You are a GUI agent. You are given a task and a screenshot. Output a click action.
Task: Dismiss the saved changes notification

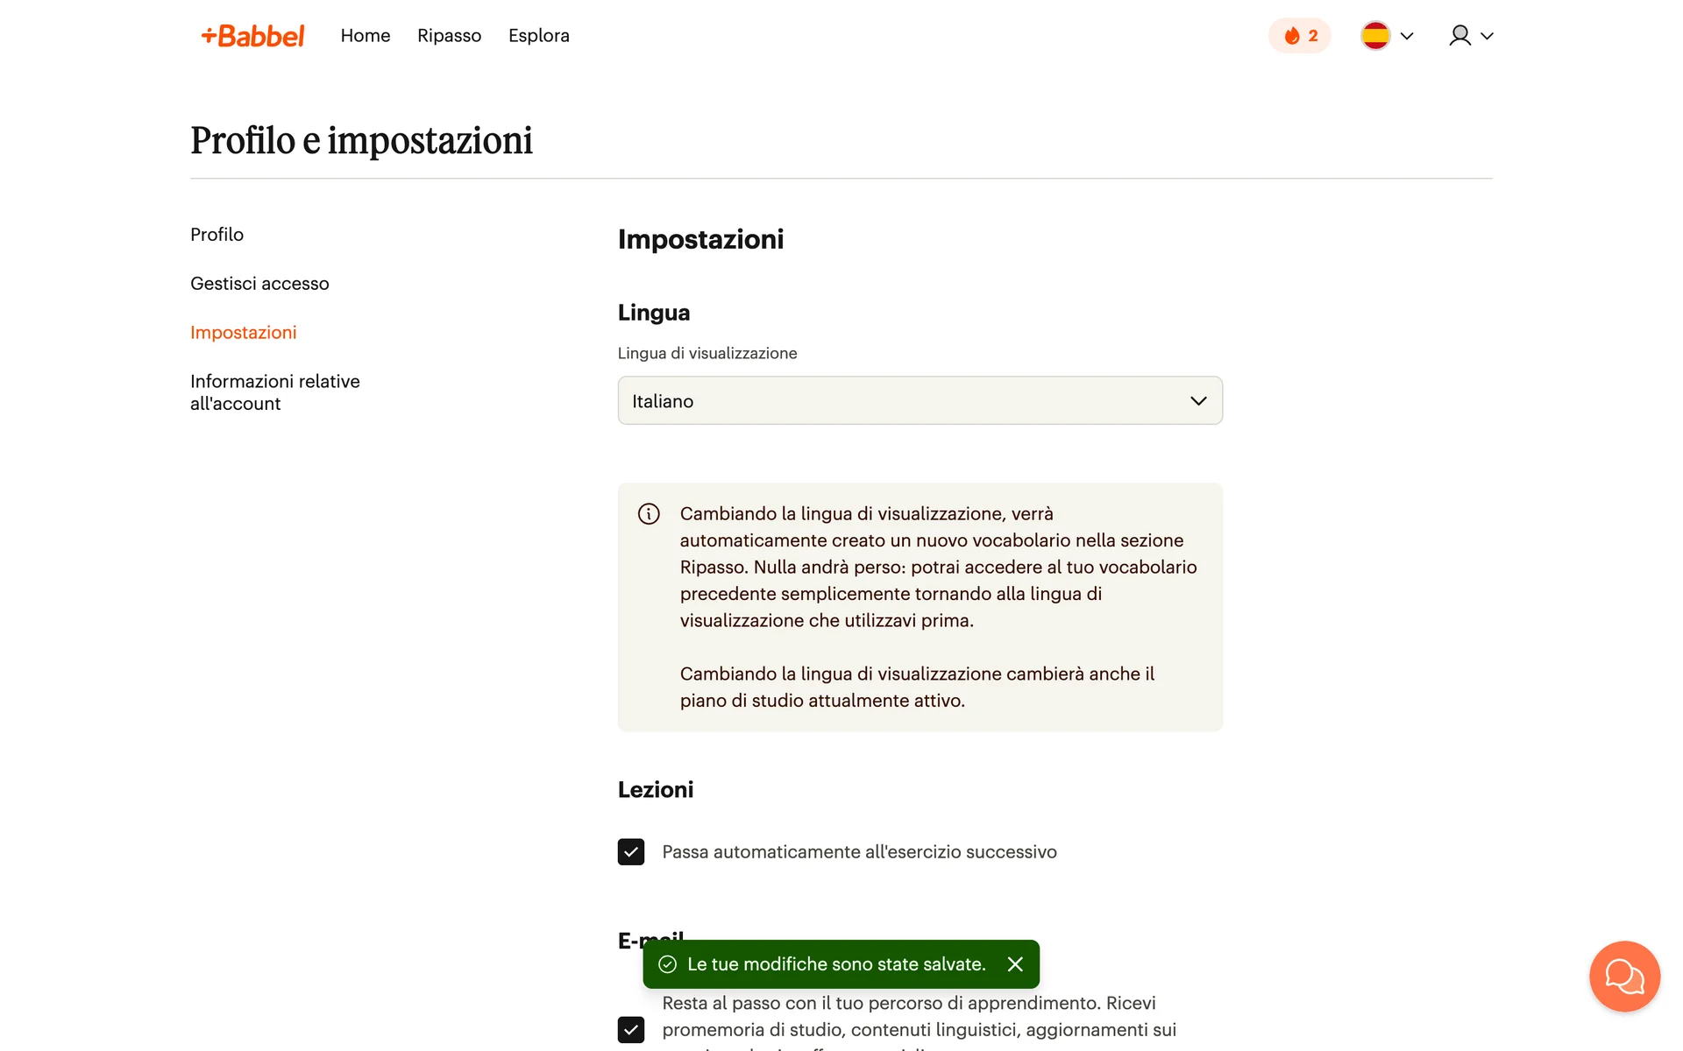pos(1015,964)
